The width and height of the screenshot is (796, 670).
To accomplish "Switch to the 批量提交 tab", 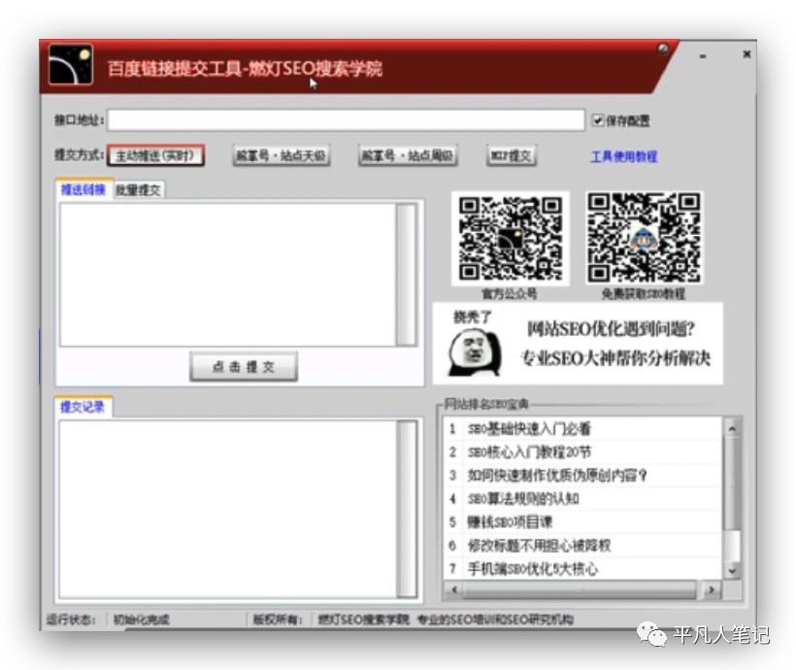I will pos(138,190).
